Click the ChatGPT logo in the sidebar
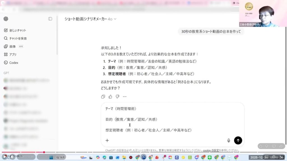This screenshot has width=287, height=161. [x=6, y=19]
